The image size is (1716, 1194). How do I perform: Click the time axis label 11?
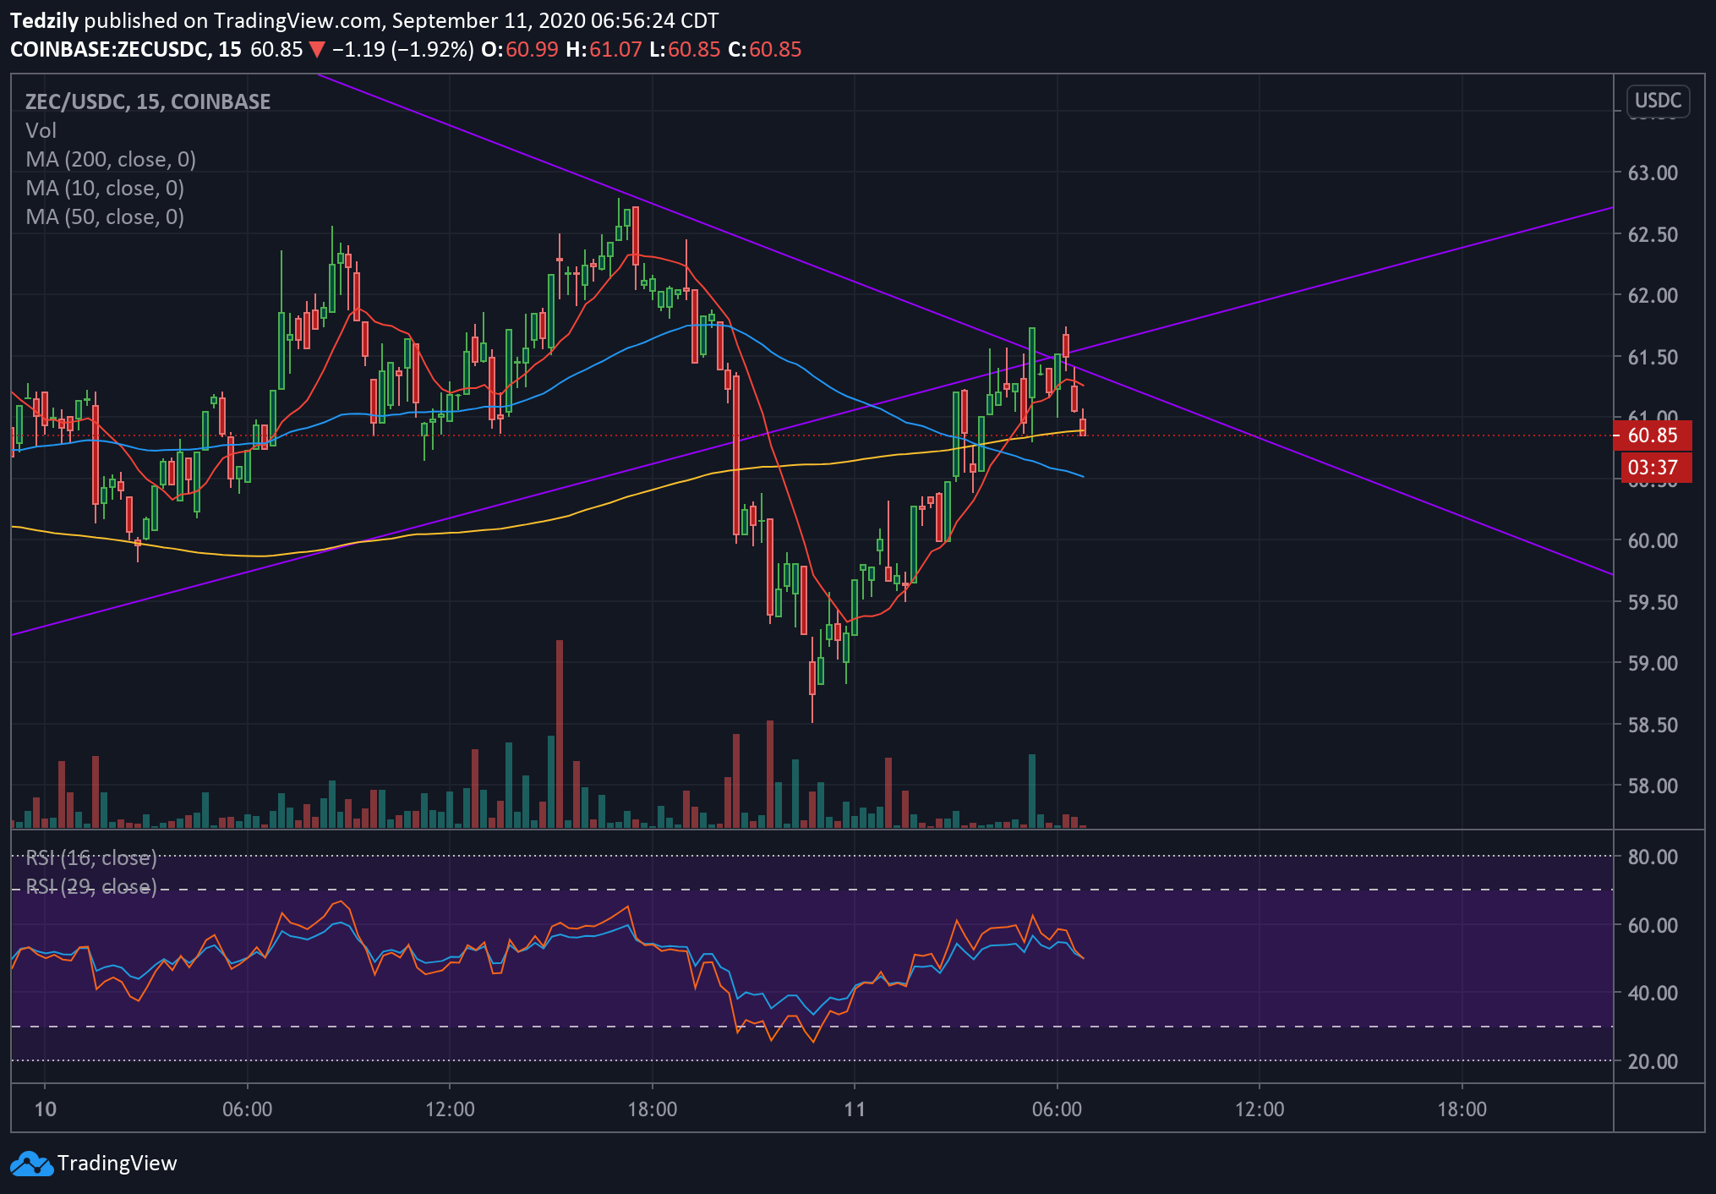(855, 1109)
